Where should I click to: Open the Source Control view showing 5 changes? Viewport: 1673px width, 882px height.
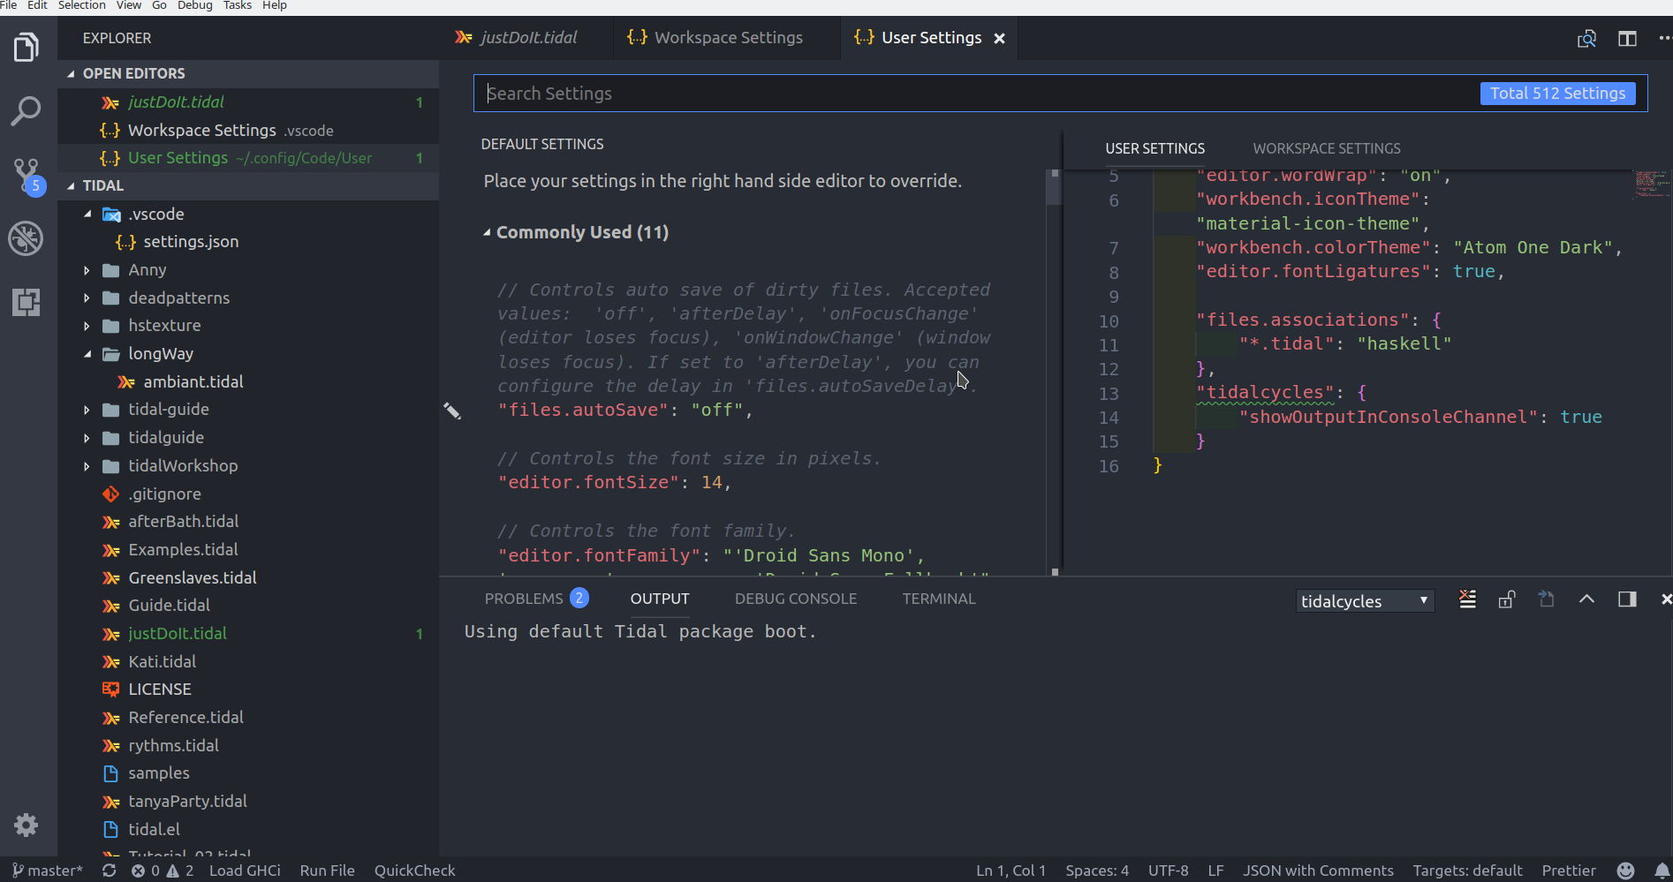click(26, 174)
